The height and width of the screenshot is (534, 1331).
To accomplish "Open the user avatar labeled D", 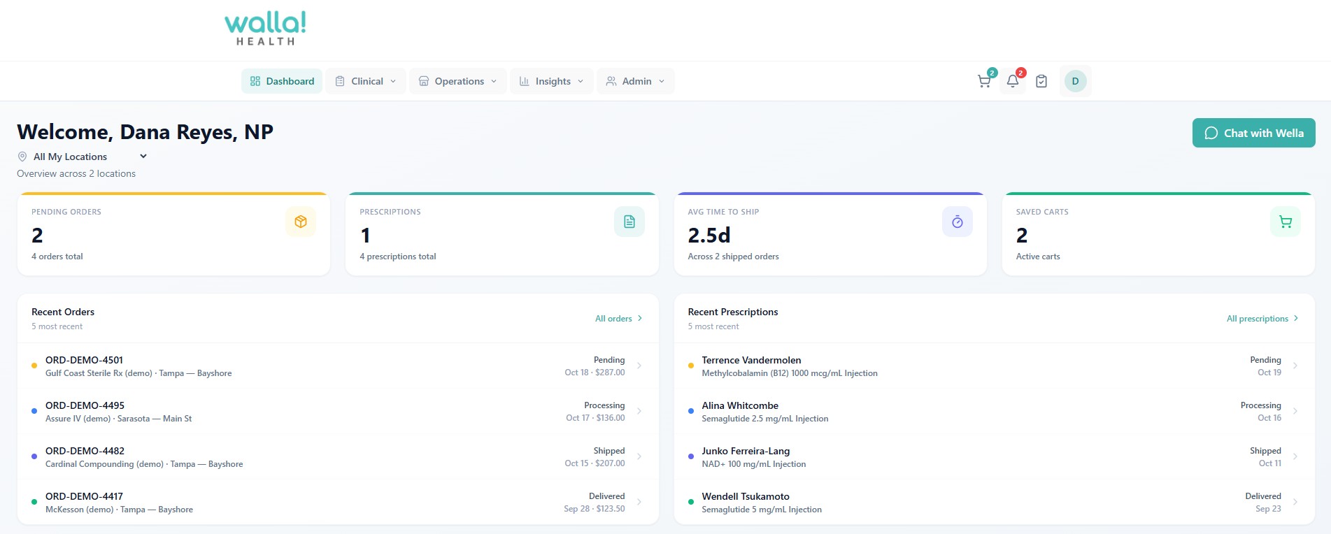I will coord(1075,81).
